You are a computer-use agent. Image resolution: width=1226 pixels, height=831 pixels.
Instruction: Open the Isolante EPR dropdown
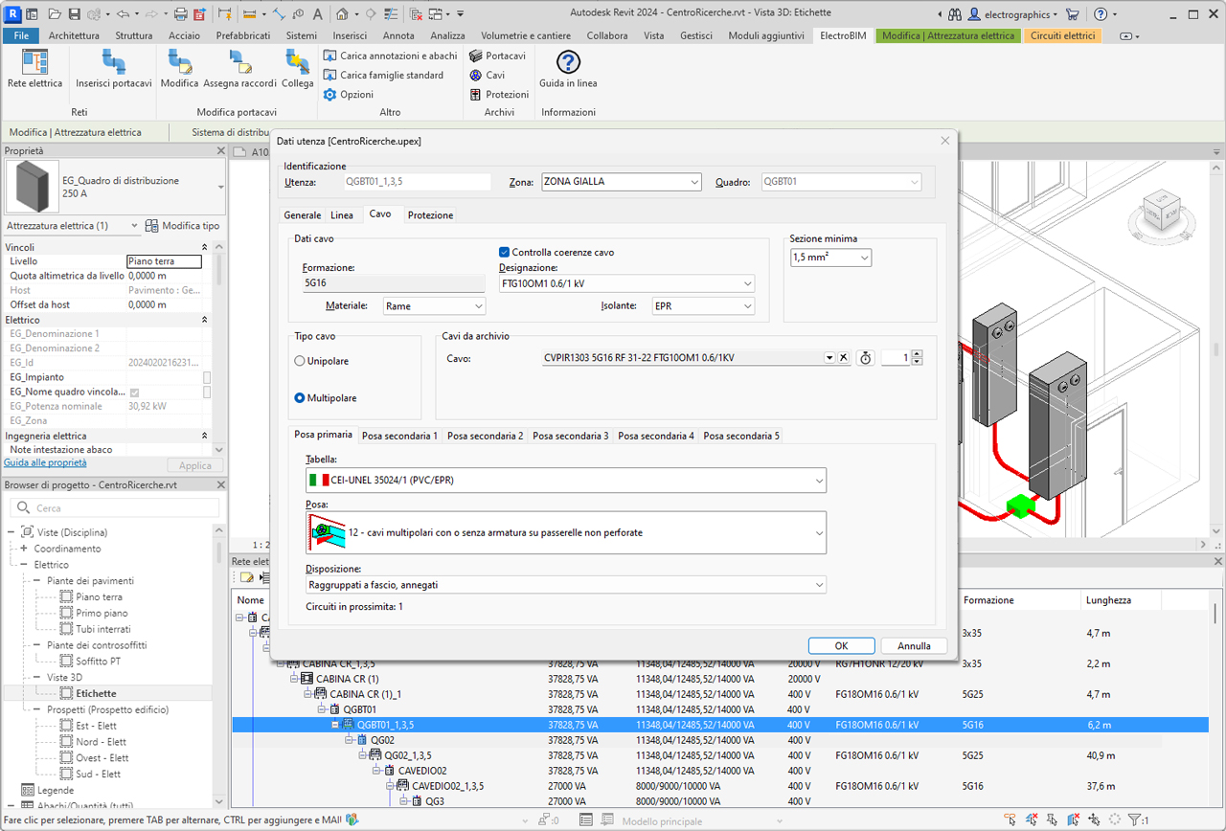tap(703, 306)
